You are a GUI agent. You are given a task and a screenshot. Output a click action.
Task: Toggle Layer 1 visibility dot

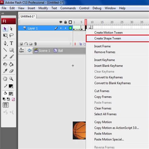click(61, 28)
